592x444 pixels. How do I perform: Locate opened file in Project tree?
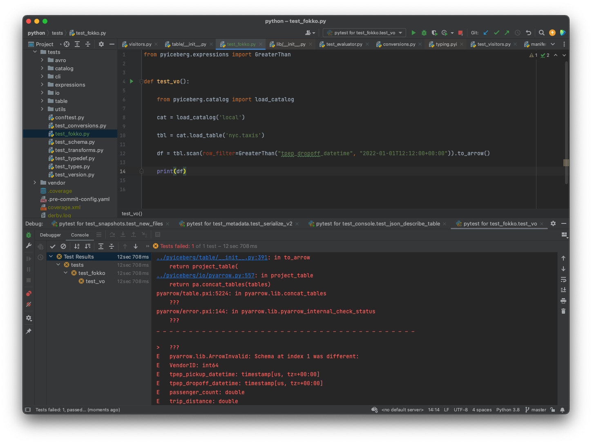[67, 44]
